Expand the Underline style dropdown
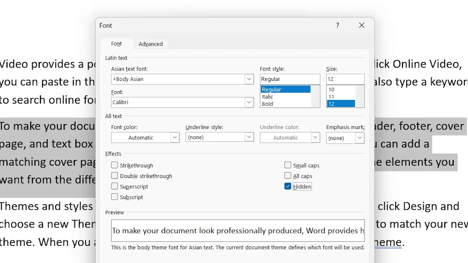The height and width of the screenshot is (263, 468). [x=249, y=137]
